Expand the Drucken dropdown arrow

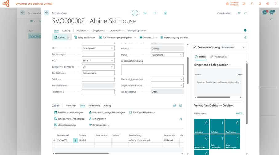[156, 38]
